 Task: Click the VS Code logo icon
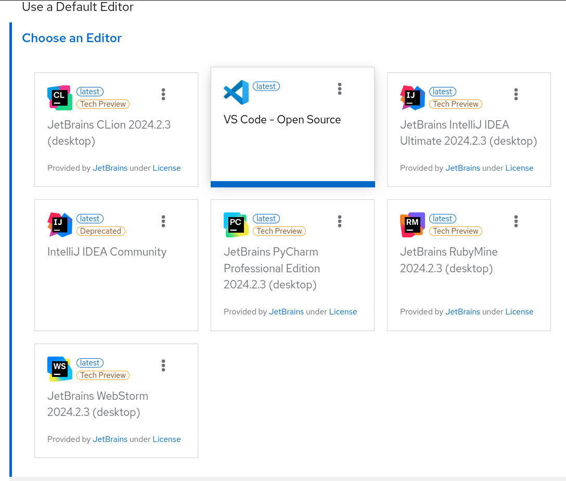coord(236,93)
